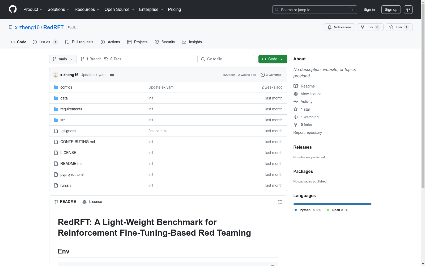
Task: Click the configs folder icon
Action: 56,87
